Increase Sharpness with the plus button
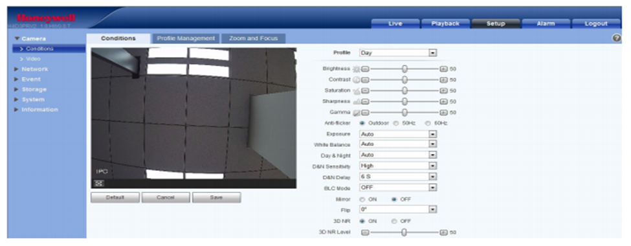Screen dimensions: 631x246 [x=443, y=102]
